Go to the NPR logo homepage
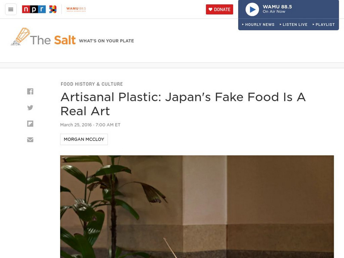 point(34,9)
